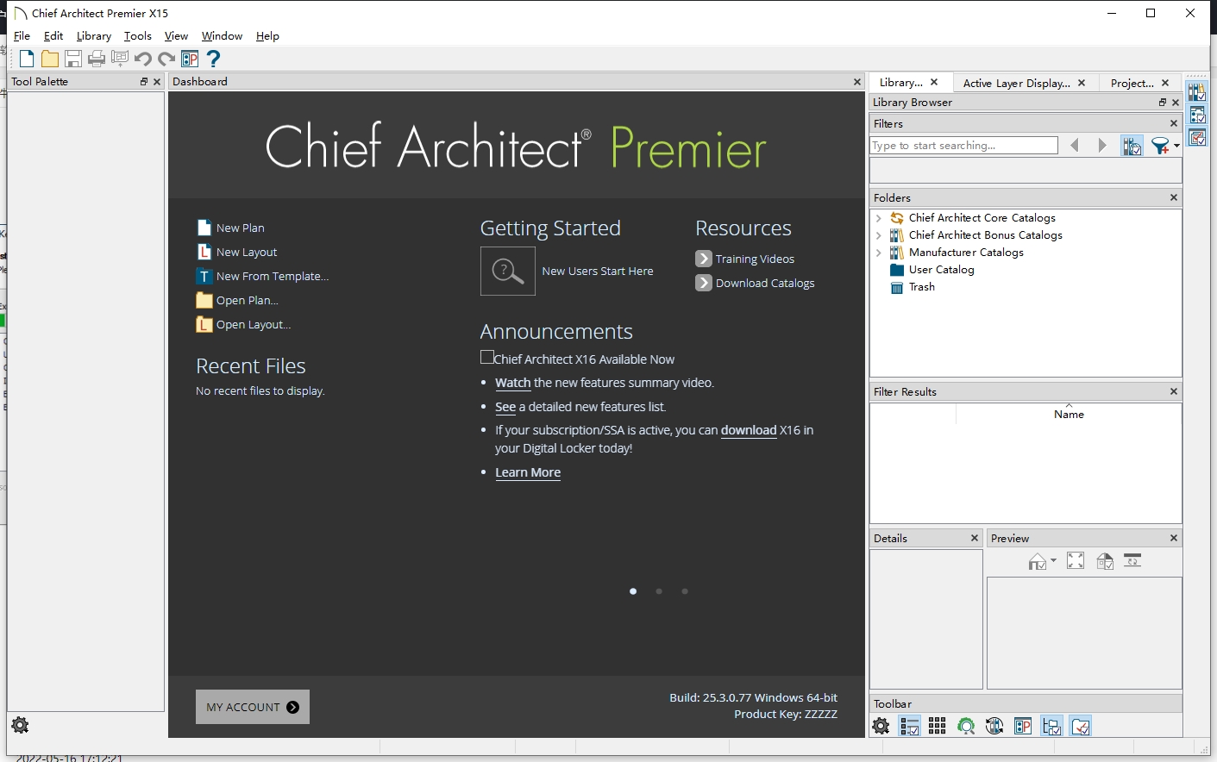Expand Chief Architect Bonus Catalogs folder

[879, 235]
